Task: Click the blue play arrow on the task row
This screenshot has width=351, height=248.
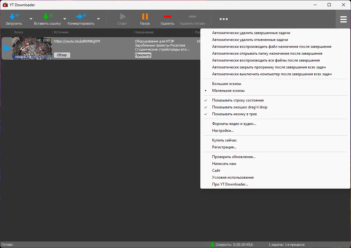Action: (7, 48)
